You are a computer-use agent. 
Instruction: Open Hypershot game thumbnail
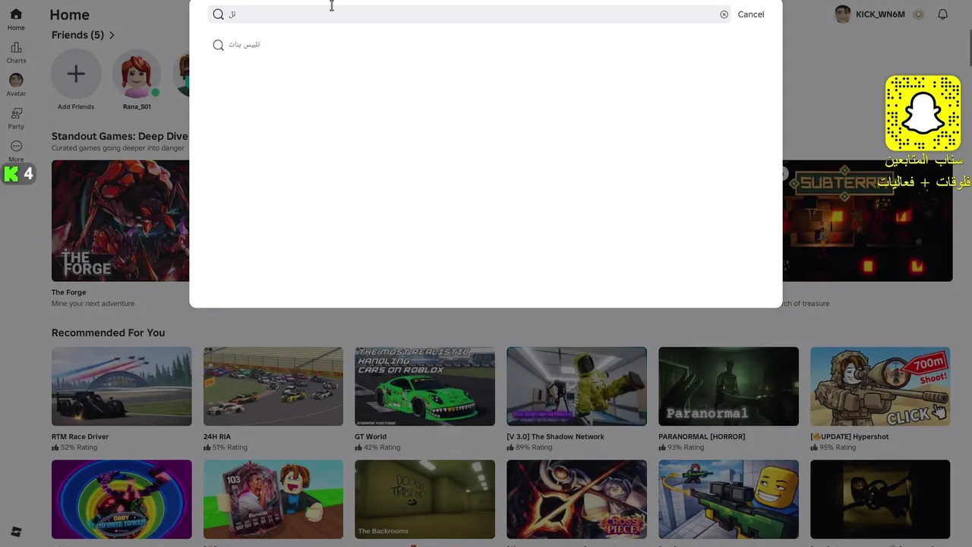880,387
